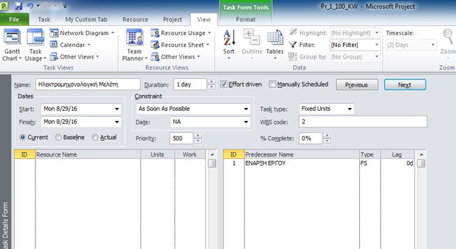Click the Resource Name column header
456x249 pixels.
(x=88, y=155)
